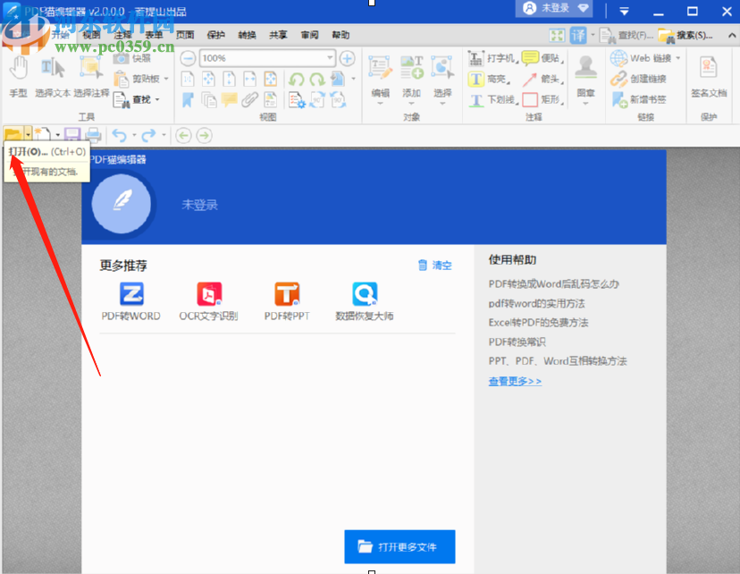Expand the Find (查找) dropdown in tools
The height and width of the screenshot is (574, 740).
(x=157, y=99)
